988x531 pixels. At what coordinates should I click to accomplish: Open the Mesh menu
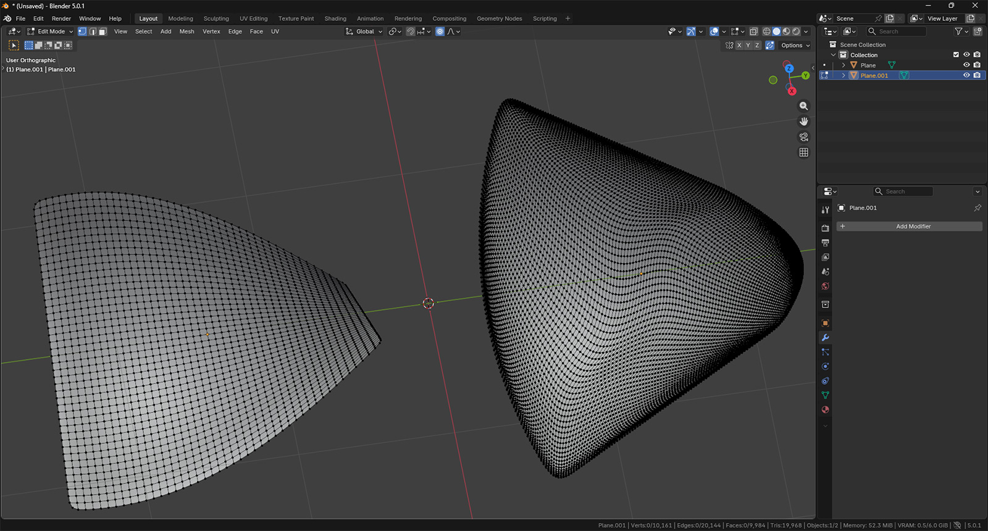(186, 31)
